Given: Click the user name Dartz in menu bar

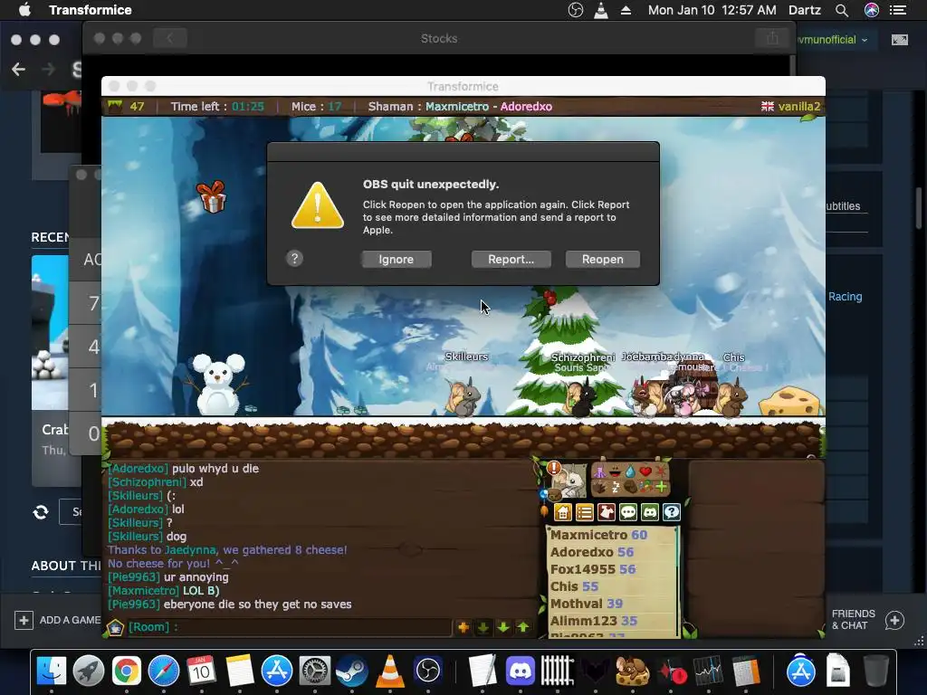Looking at the screenshot, I should (x=804, y=10).
